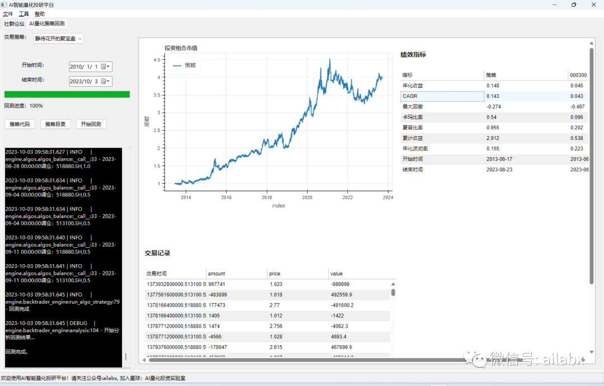Select the 夏普比率 row
The image size is (604, 386).
[x=494, y=128]
